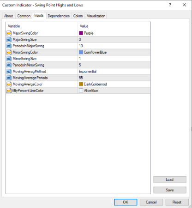Select the MinorSwingSize variable name
The height and width of the screenshot is (208, 192).
(24, 59)
